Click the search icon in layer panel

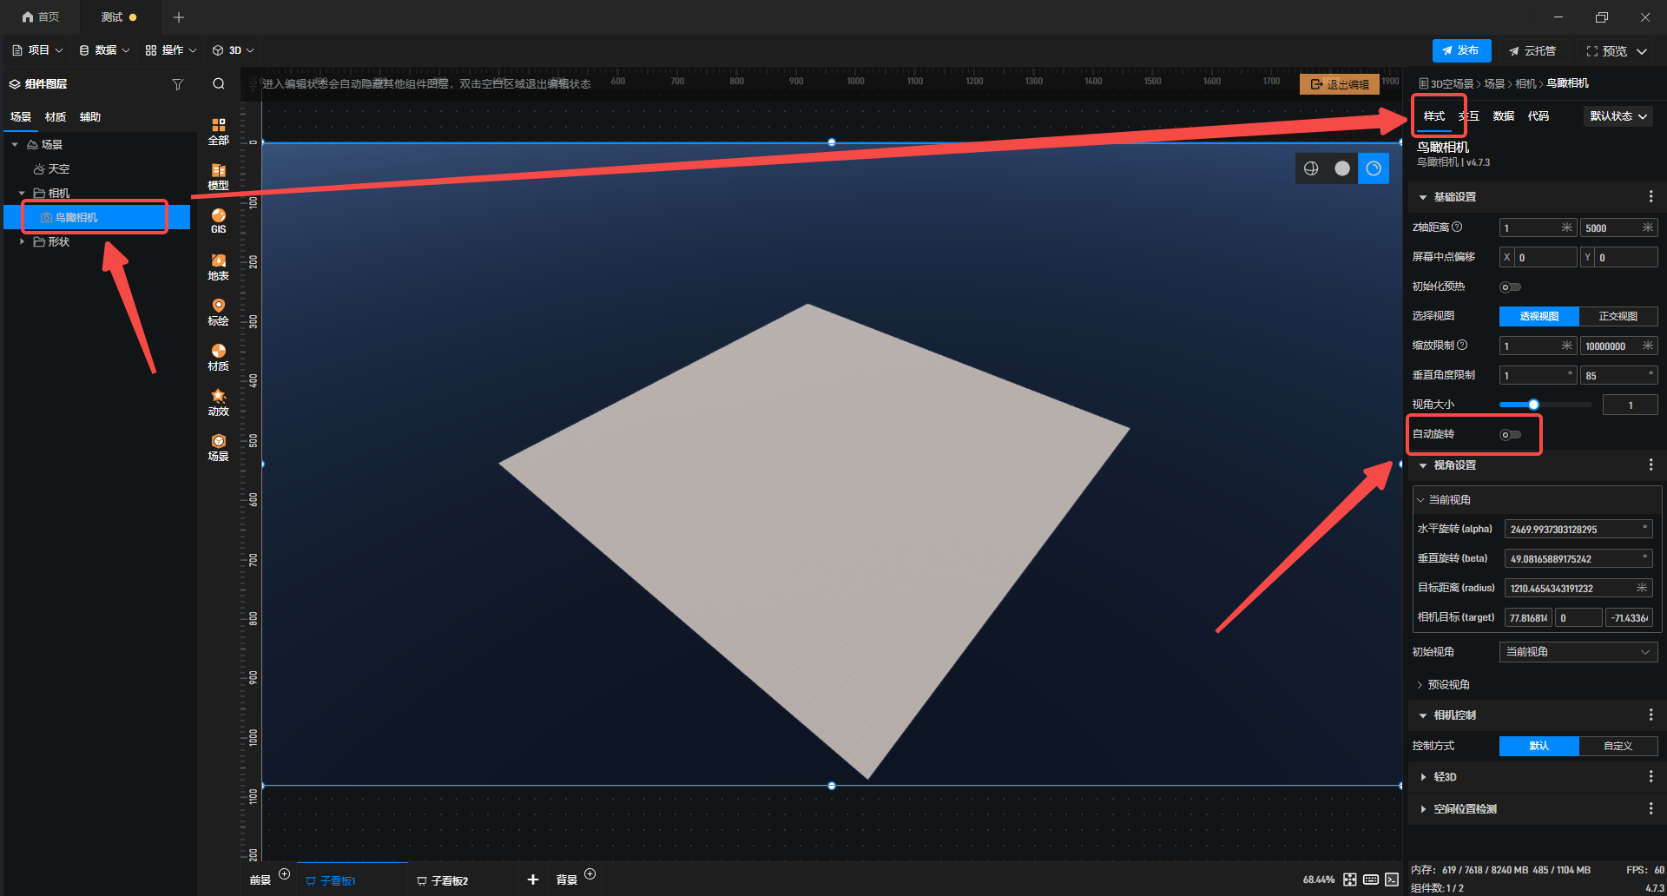219,84
